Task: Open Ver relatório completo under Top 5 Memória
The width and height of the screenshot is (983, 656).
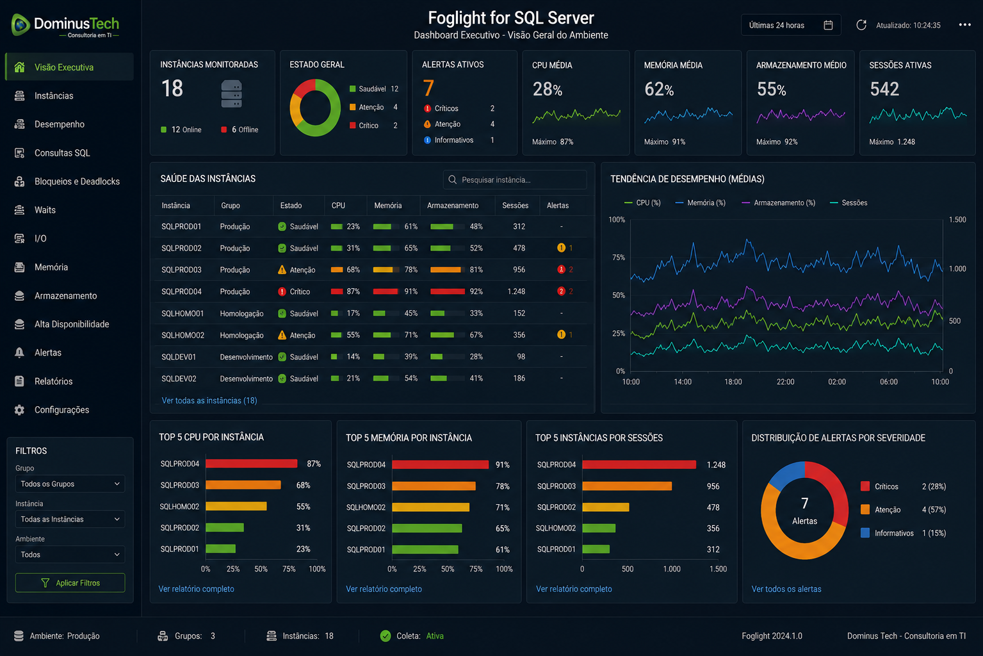Action: 384,589
